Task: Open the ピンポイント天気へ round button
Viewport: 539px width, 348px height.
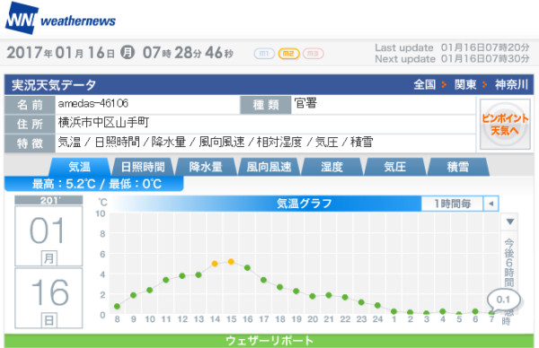Action: point(505,125)
